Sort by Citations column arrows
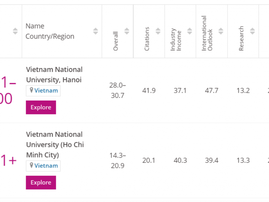Image resolution: width=269 pixels, height=202 pixels. click(158, 31)
